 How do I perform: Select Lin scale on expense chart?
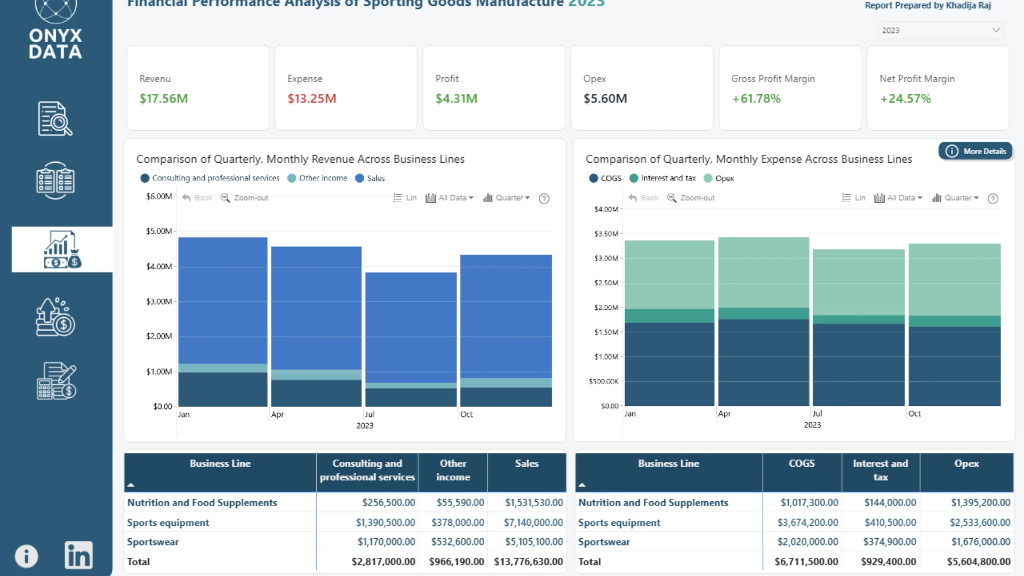[853, 198]
